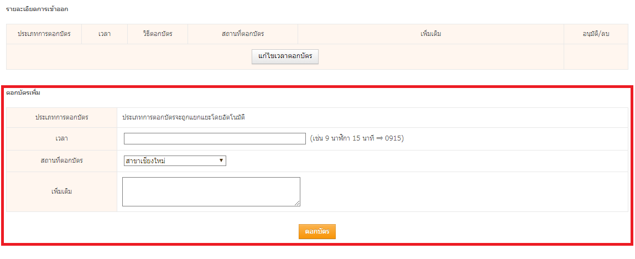Click the เพิ่มเติม form row label
This screenshot has width=635, height=259.
(62, 191)
